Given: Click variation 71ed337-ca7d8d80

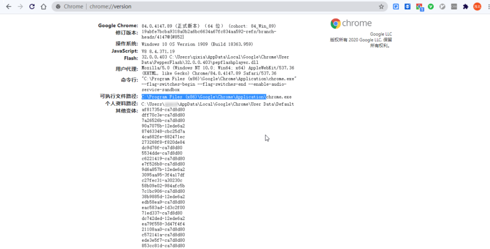Looking at the screenshot, I should click(x=162, y=213).
